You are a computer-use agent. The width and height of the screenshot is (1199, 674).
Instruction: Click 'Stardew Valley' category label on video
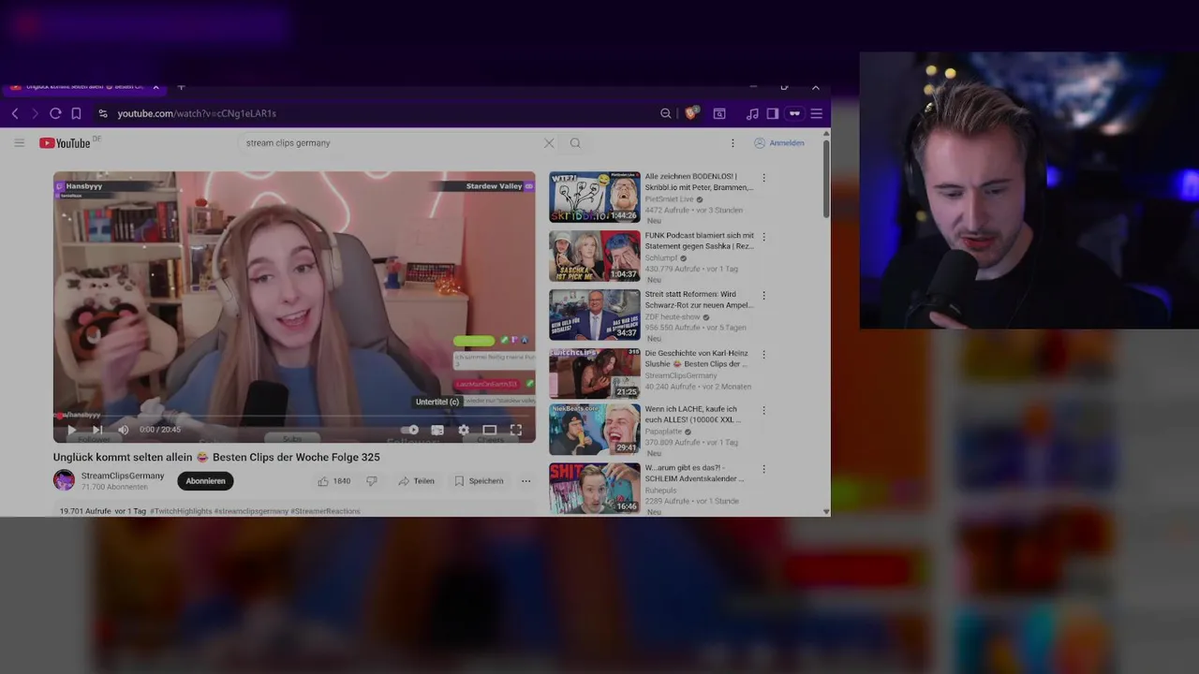click(x=494, y=186)
